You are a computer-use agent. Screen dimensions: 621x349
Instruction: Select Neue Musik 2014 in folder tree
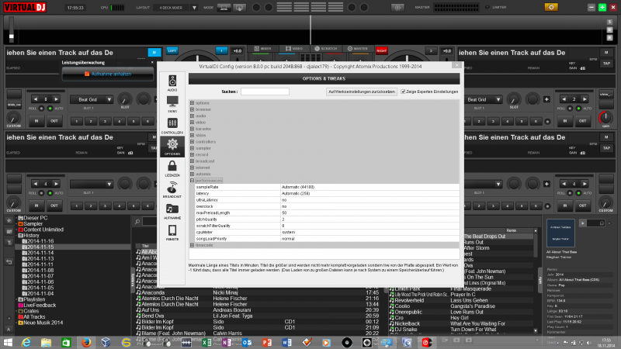(43, 323)
